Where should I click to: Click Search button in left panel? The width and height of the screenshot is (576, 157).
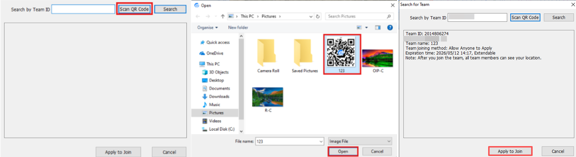[x=170, y=9]
